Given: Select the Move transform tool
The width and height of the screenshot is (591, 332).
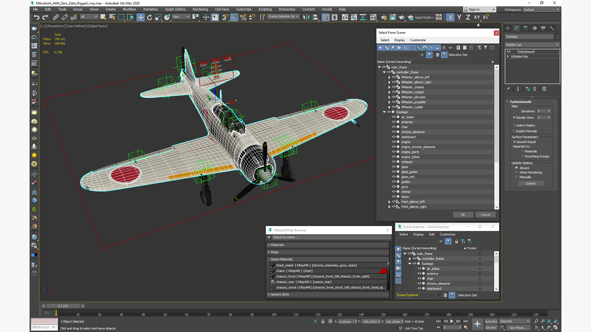Looking at the screenshot, I should click(140, 17).
